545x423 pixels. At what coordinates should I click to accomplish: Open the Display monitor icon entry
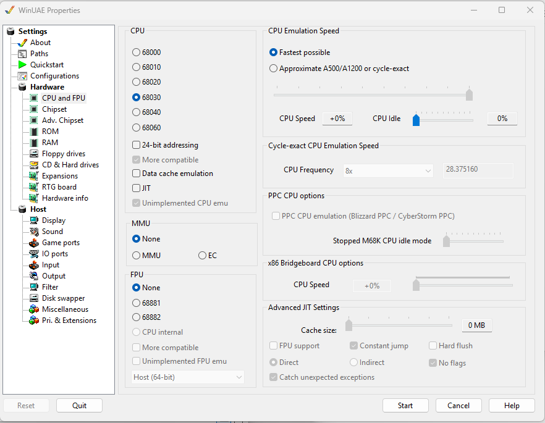pos(34,220)
